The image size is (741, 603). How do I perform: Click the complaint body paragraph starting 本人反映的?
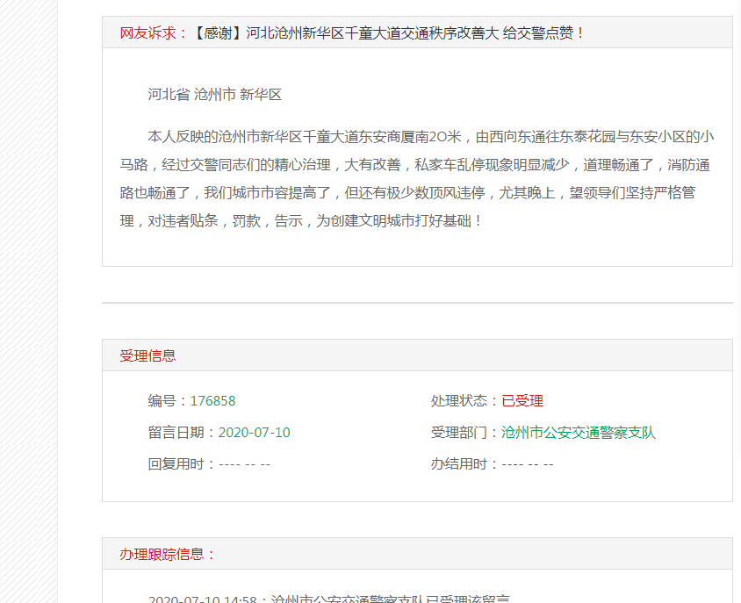(x=417, y=178)
